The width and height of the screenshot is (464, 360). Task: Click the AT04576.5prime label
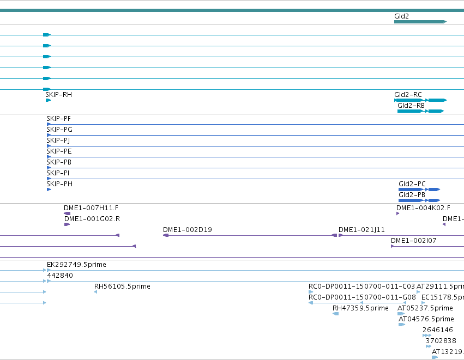click(x=426, y=319)
